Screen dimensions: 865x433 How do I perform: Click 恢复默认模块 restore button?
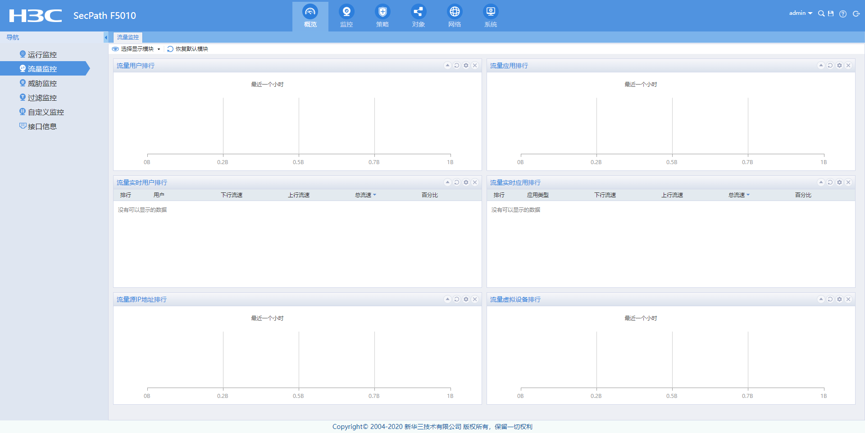coord(188,49)
